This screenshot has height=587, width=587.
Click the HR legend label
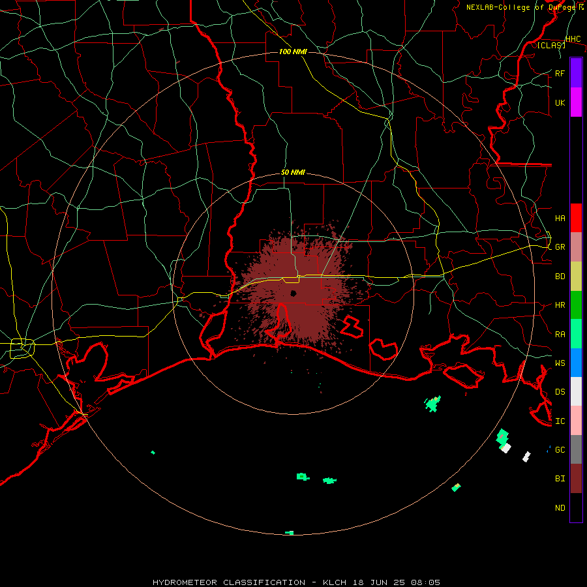point(560,305)
